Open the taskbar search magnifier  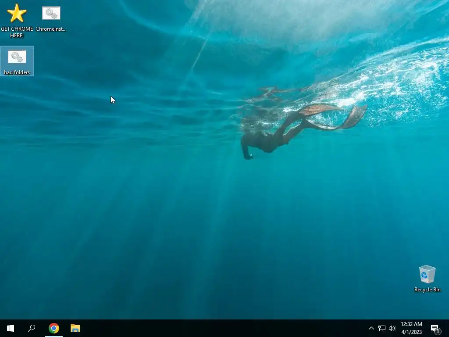tap(32, 328)
